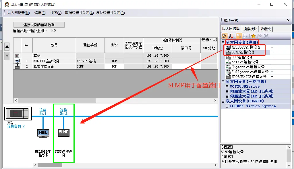The width and height of the screenshot is (294, 169).
Task: Sort module list alphabetically with A-Z icon
Action: 231,36
